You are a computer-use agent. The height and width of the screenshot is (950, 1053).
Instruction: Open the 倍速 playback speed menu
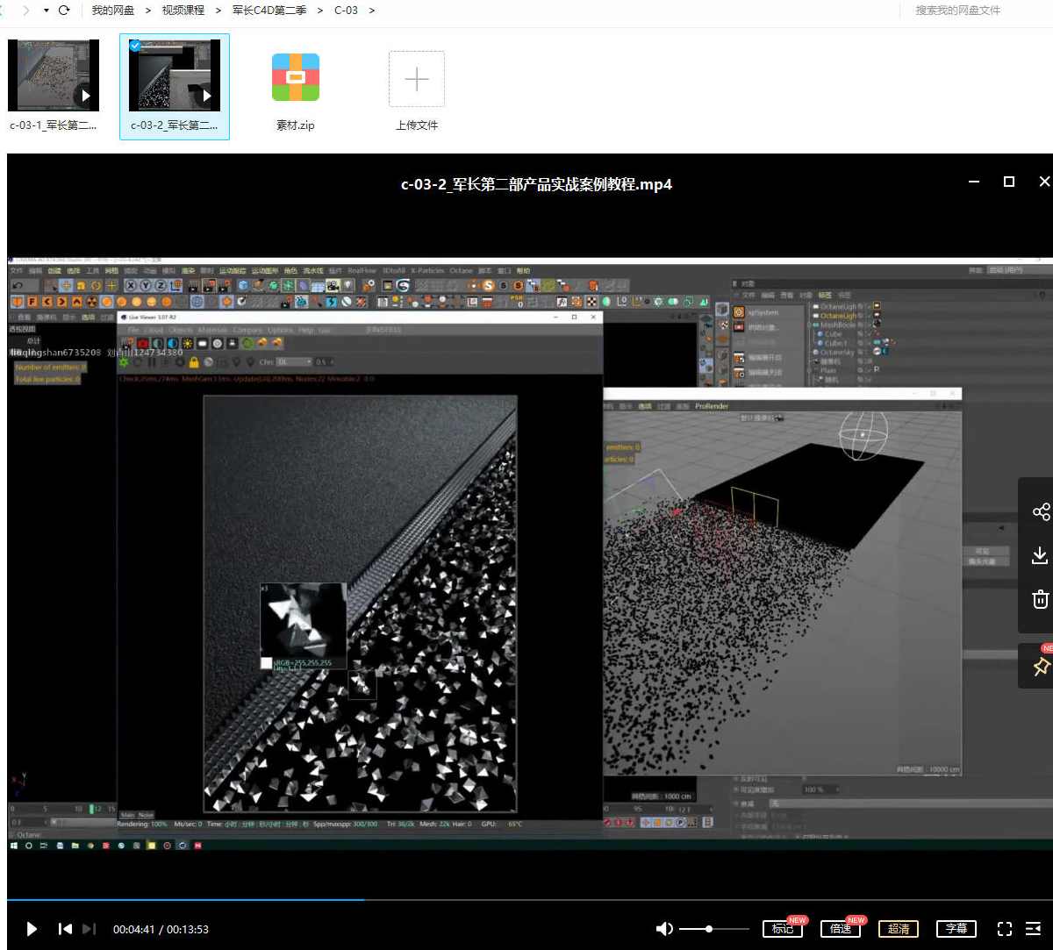(840, 928)
